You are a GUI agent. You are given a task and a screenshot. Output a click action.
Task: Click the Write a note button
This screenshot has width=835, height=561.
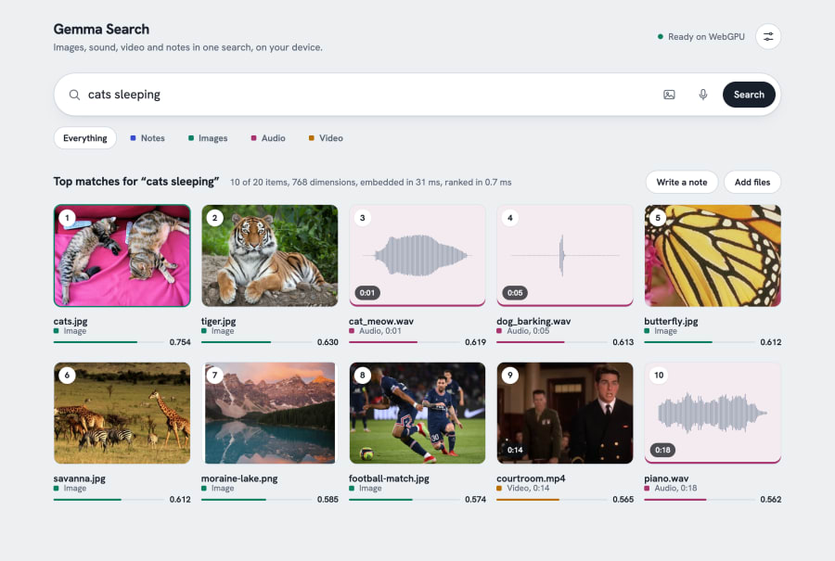coord(682,182)
